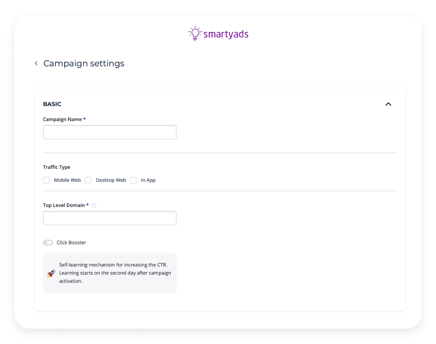The height and width of the screenshot is (344, 436).
Task: Collapse the BASIC section with the chevron
Action: click(x=388, y=104)
